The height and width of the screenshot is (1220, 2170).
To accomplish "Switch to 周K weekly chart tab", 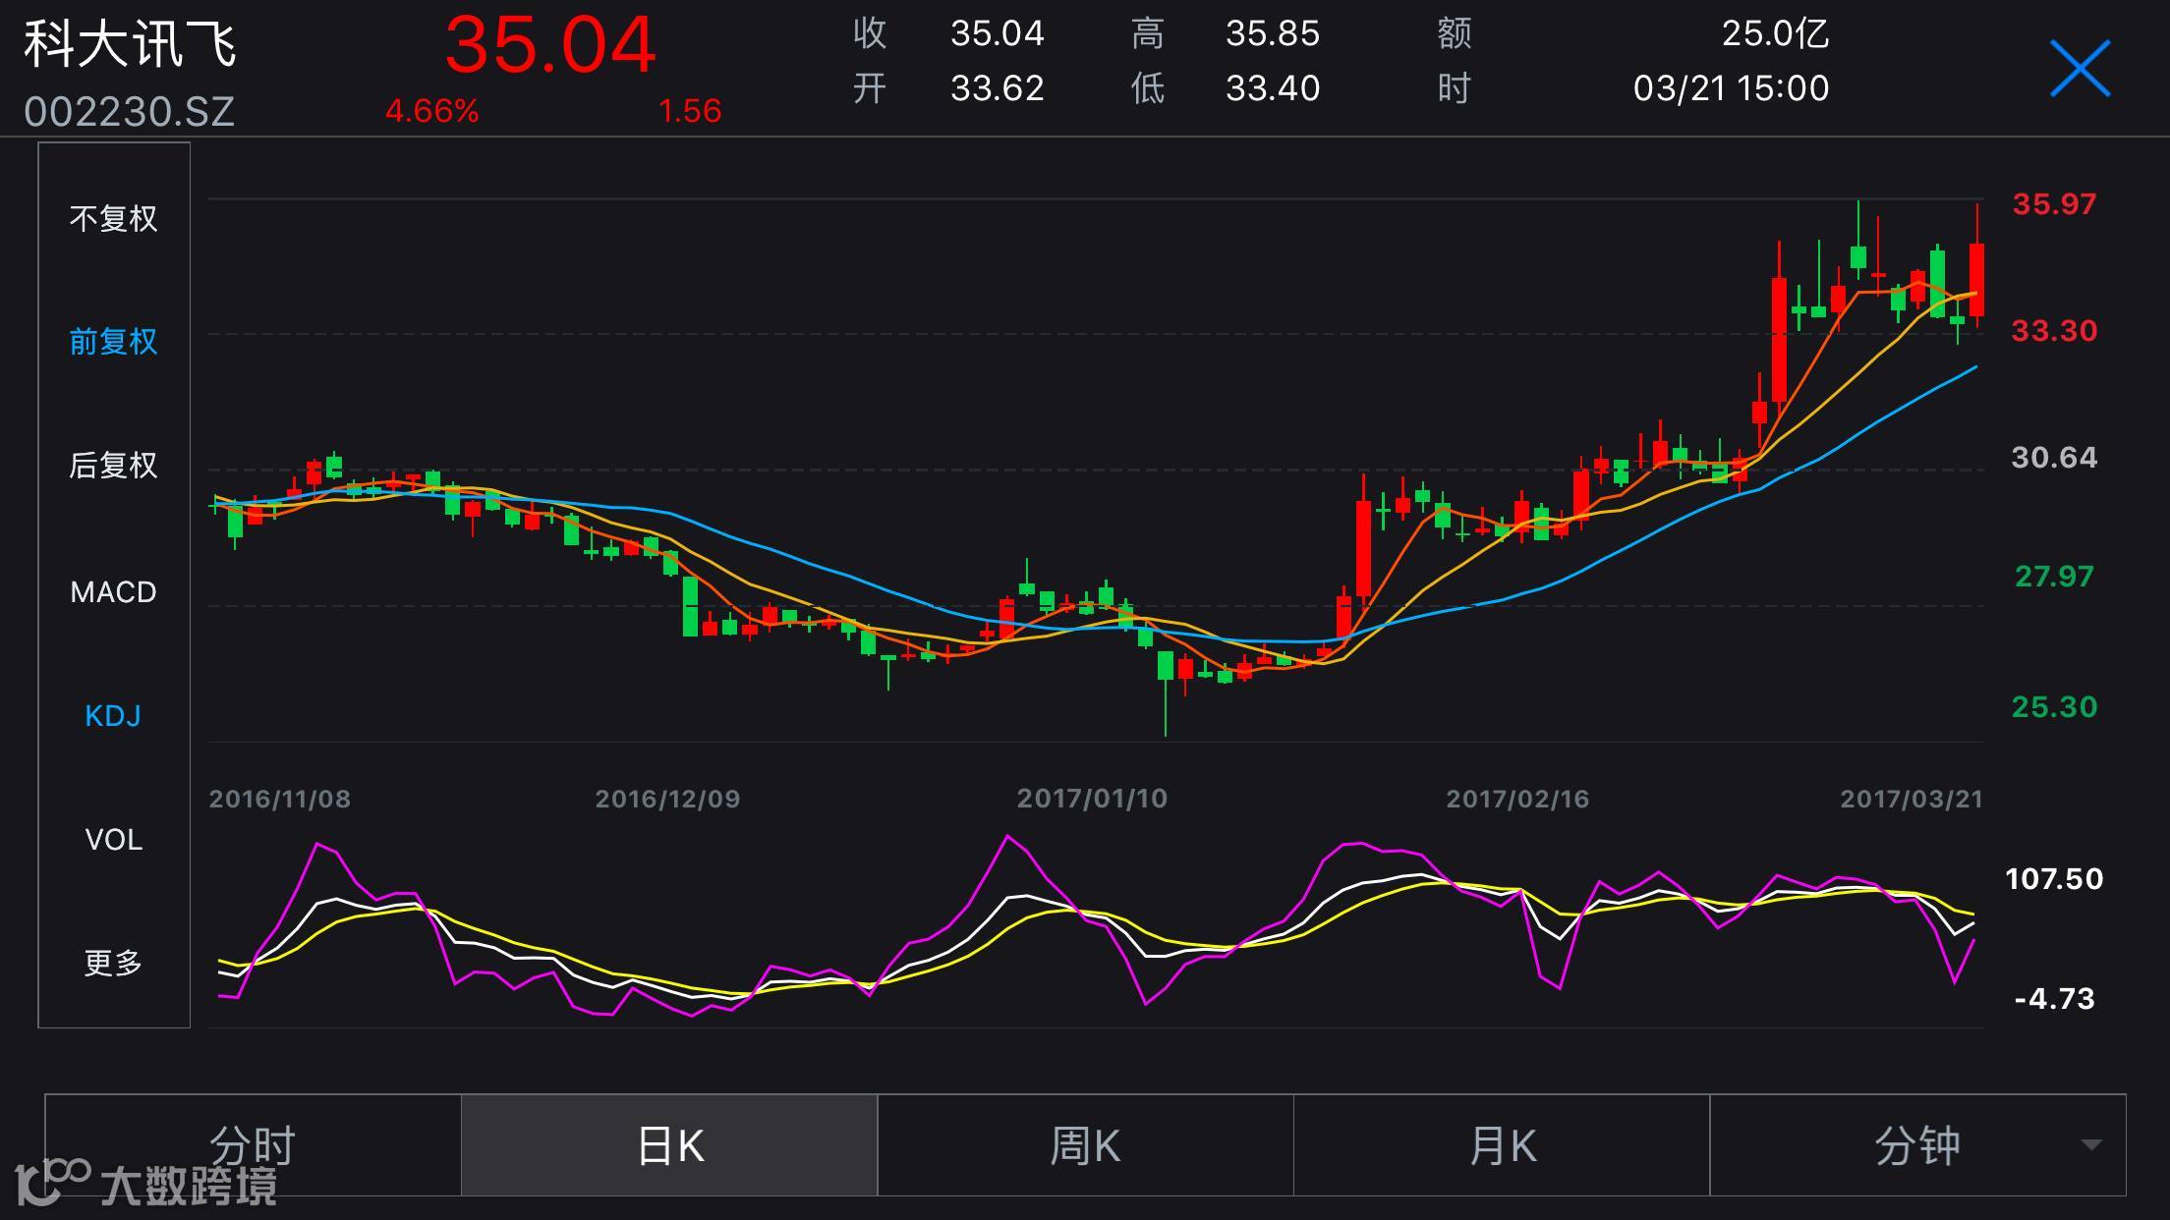I will [1085, 1145].
